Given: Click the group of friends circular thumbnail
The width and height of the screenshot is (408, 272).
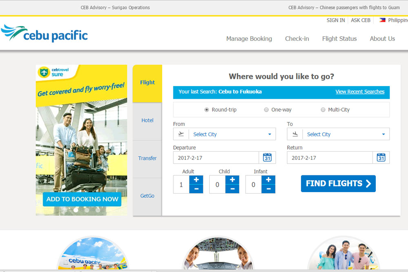Looking at the screenshot, I should tap(344, 253).
